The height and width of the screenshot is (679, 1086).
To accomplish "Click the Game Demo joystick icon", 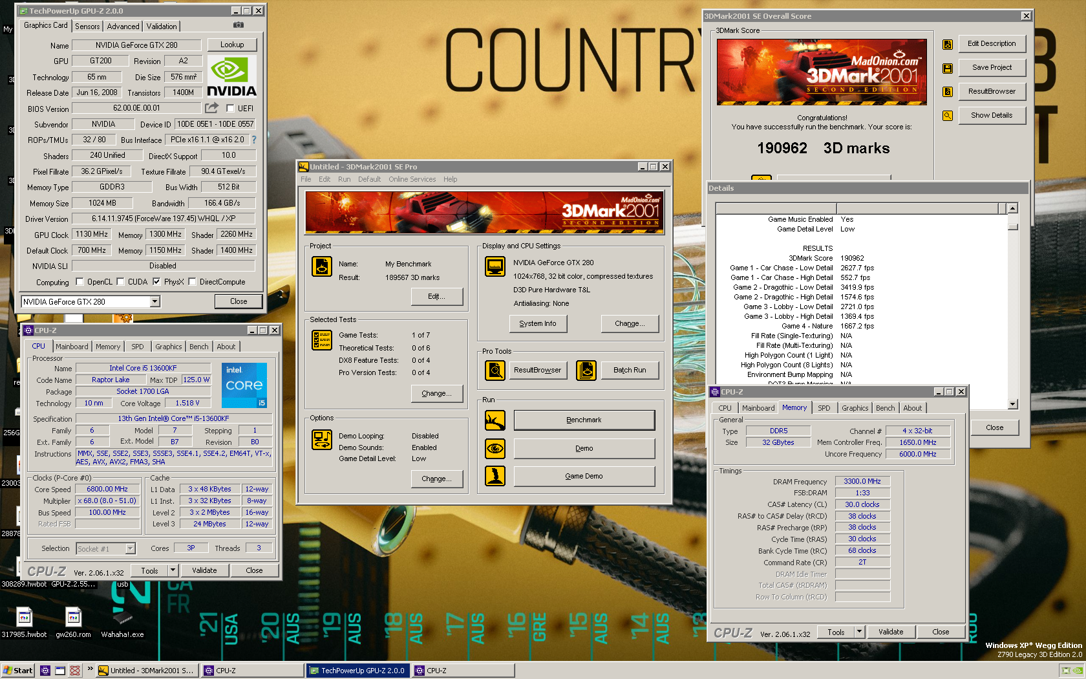I will (x=495, y=476).
